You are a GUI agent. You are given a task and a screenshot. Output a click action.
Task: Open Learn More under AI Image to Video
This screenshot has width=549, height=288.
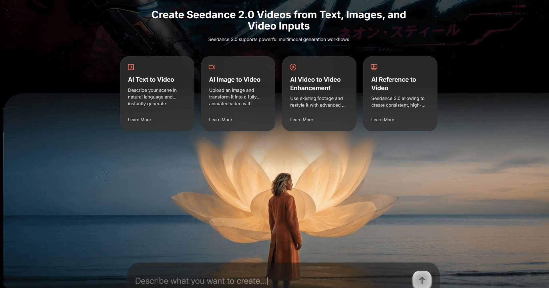click(x=220, y=120)
